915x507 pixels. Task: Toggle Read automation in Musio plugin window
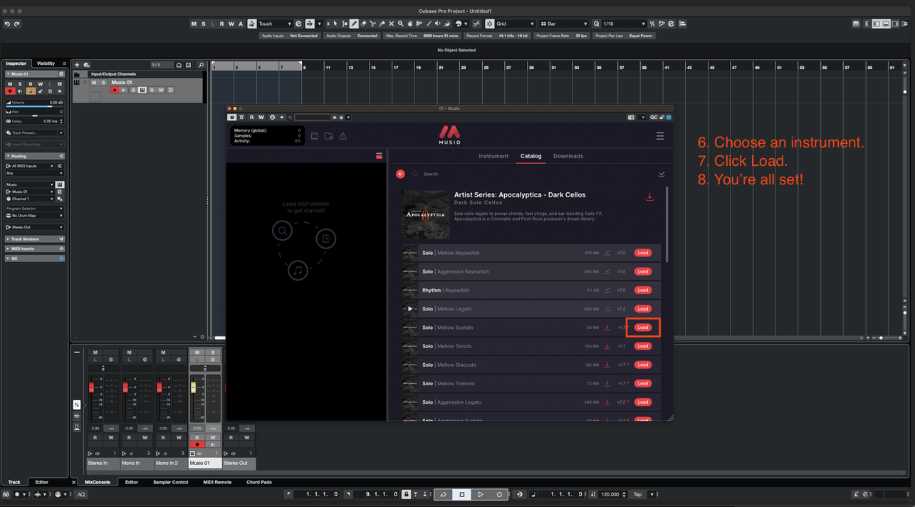252,117
